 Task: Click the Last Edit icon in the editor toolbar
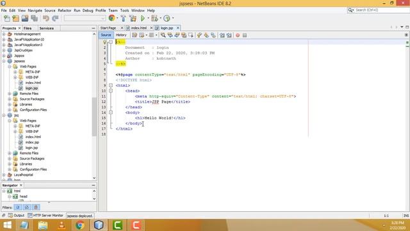pos(135,35)
